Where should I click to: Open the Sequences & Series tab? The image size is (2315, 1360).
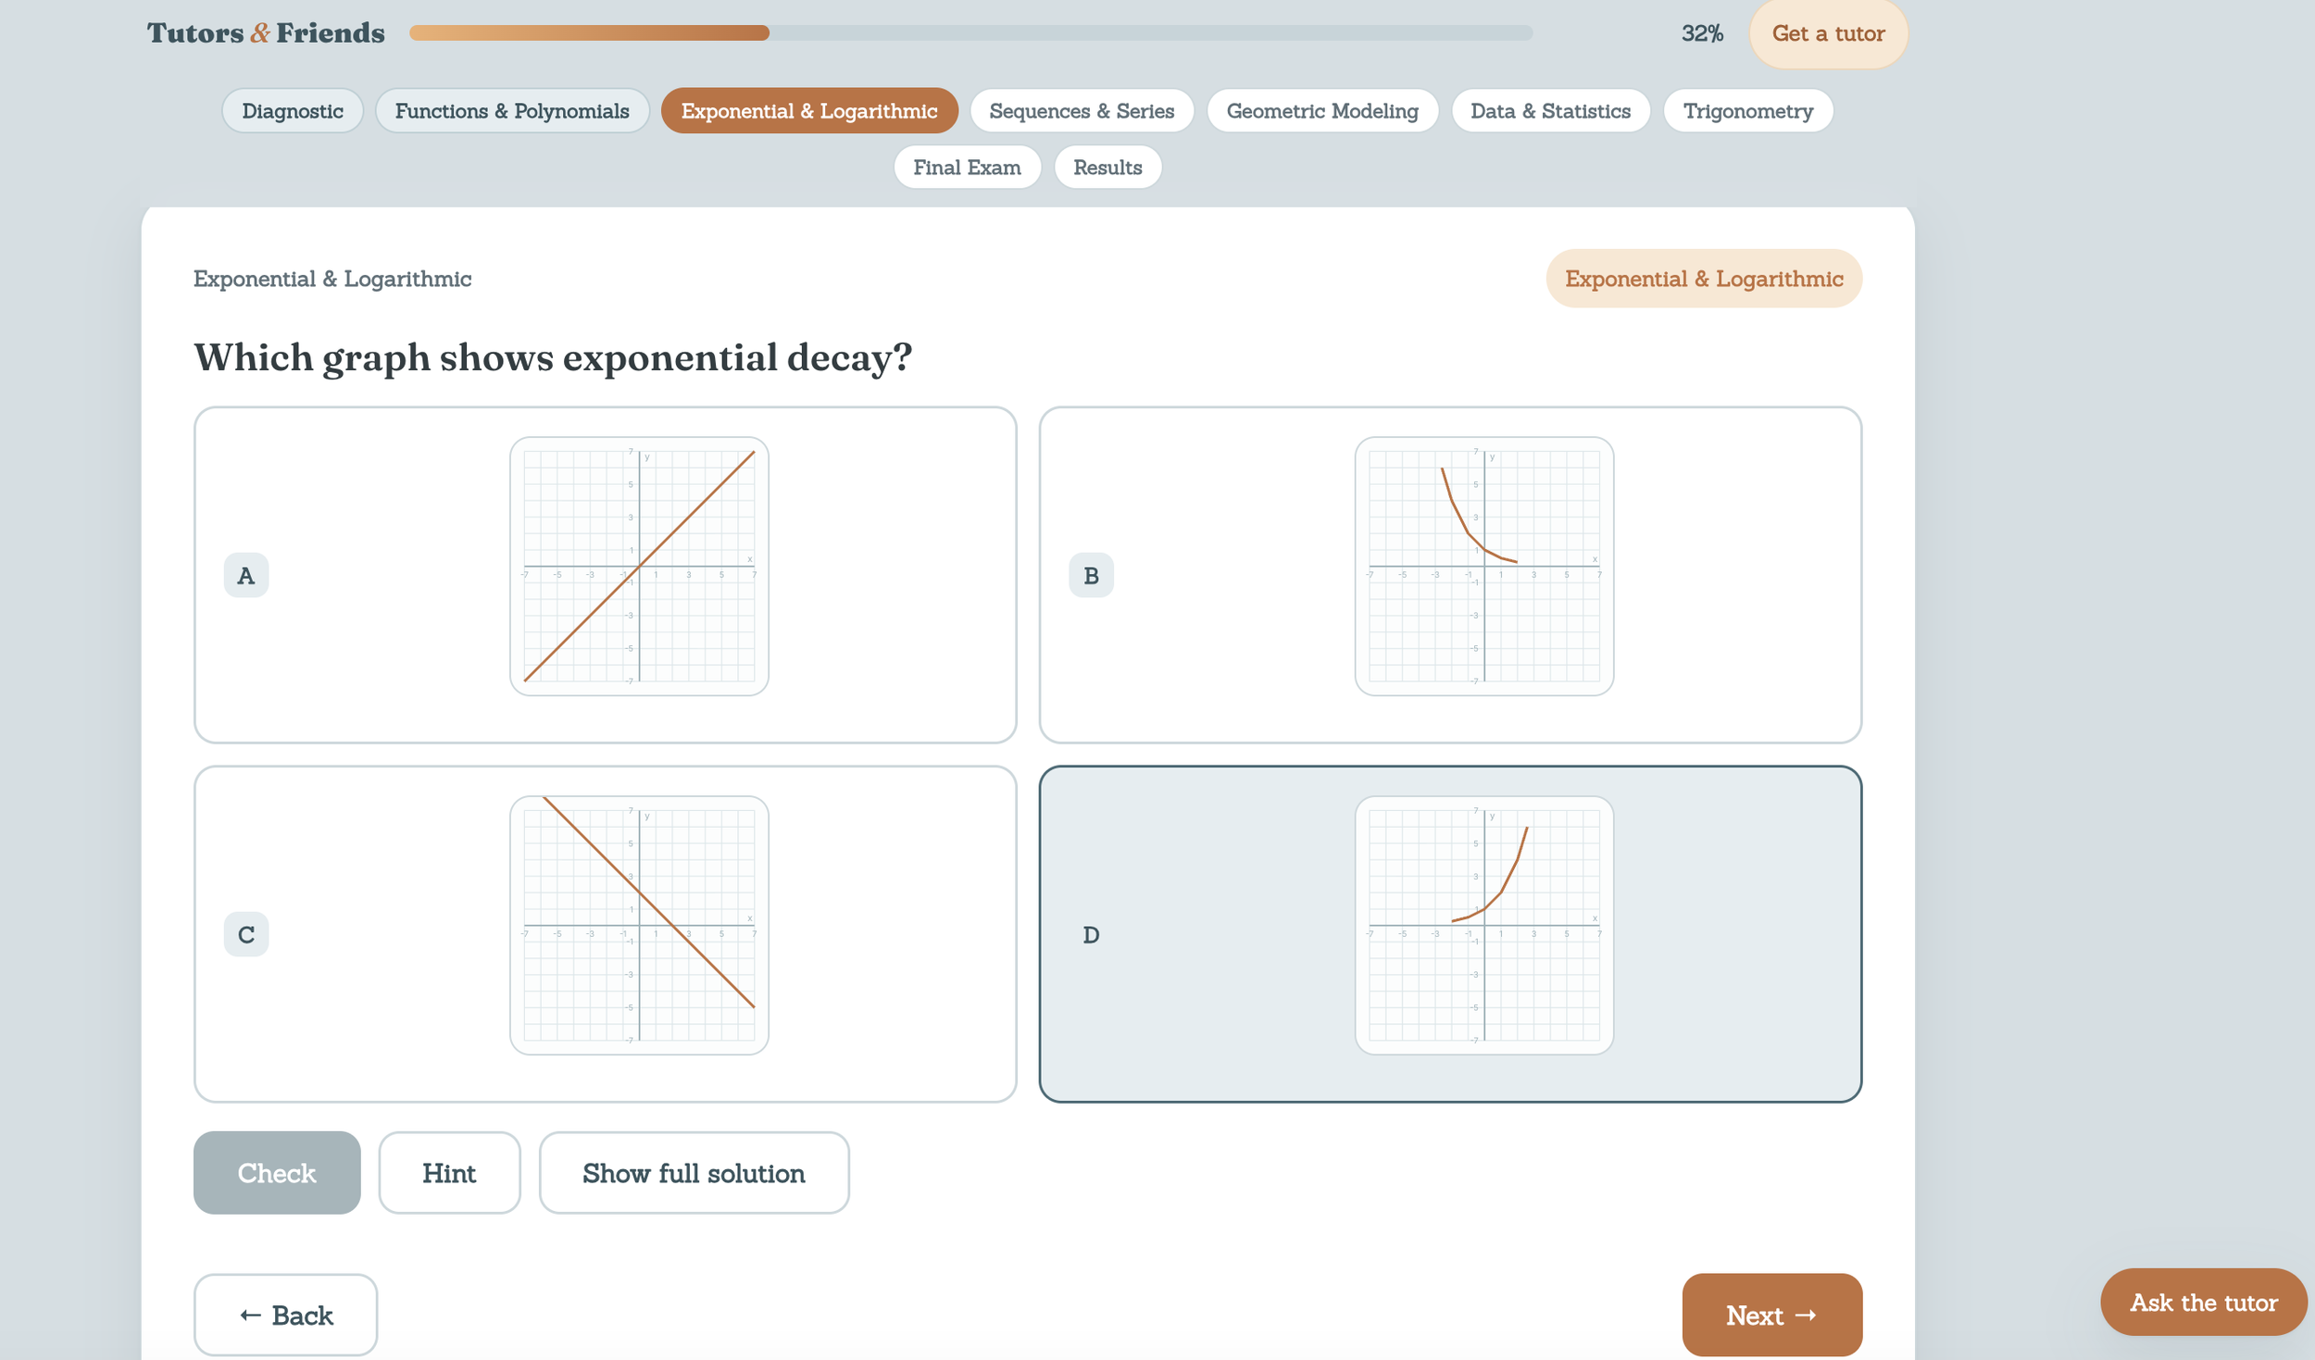click(1082, 111)
